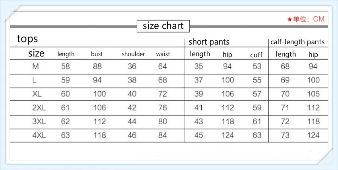The image size is (338, 170).
Task: Click the 'bust' column header
Action: click(x=97, y=54)
